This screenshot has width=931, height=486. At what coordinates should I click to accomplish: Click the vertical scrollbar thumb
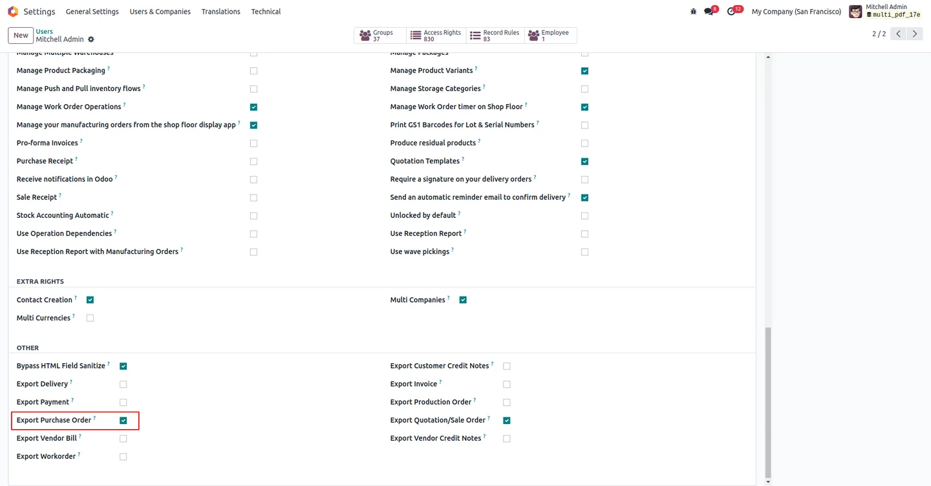click(767, 401)
